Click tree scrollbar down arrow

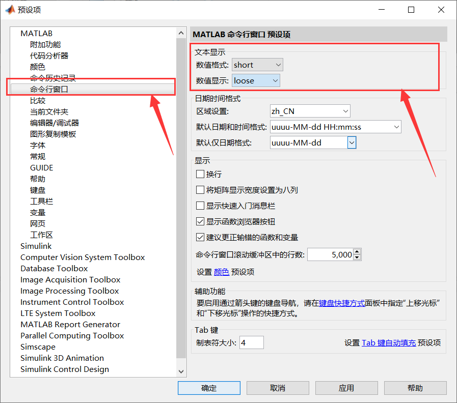181,371
